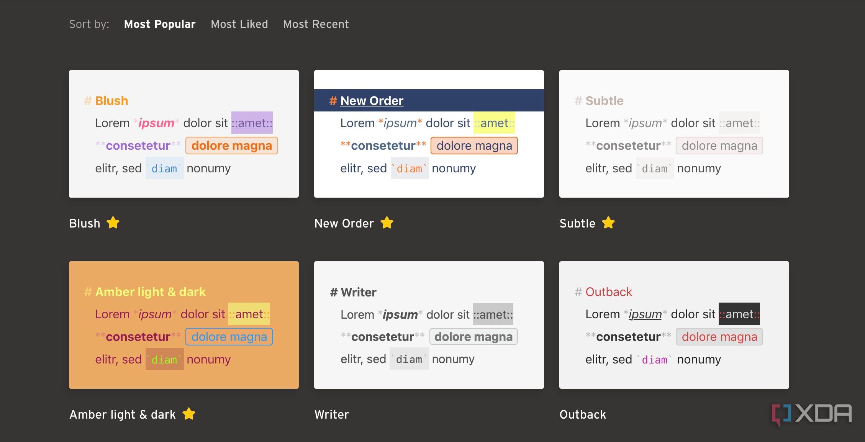Open the Outback theme preview card
The width and height of the screenshot is (865, 442).
(674, 325)
